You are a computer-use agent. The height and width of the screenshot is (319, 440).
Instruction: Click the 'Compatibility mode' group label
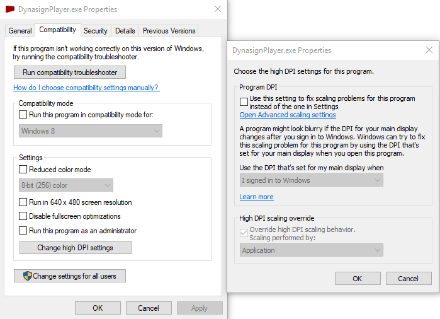point(46,103)
